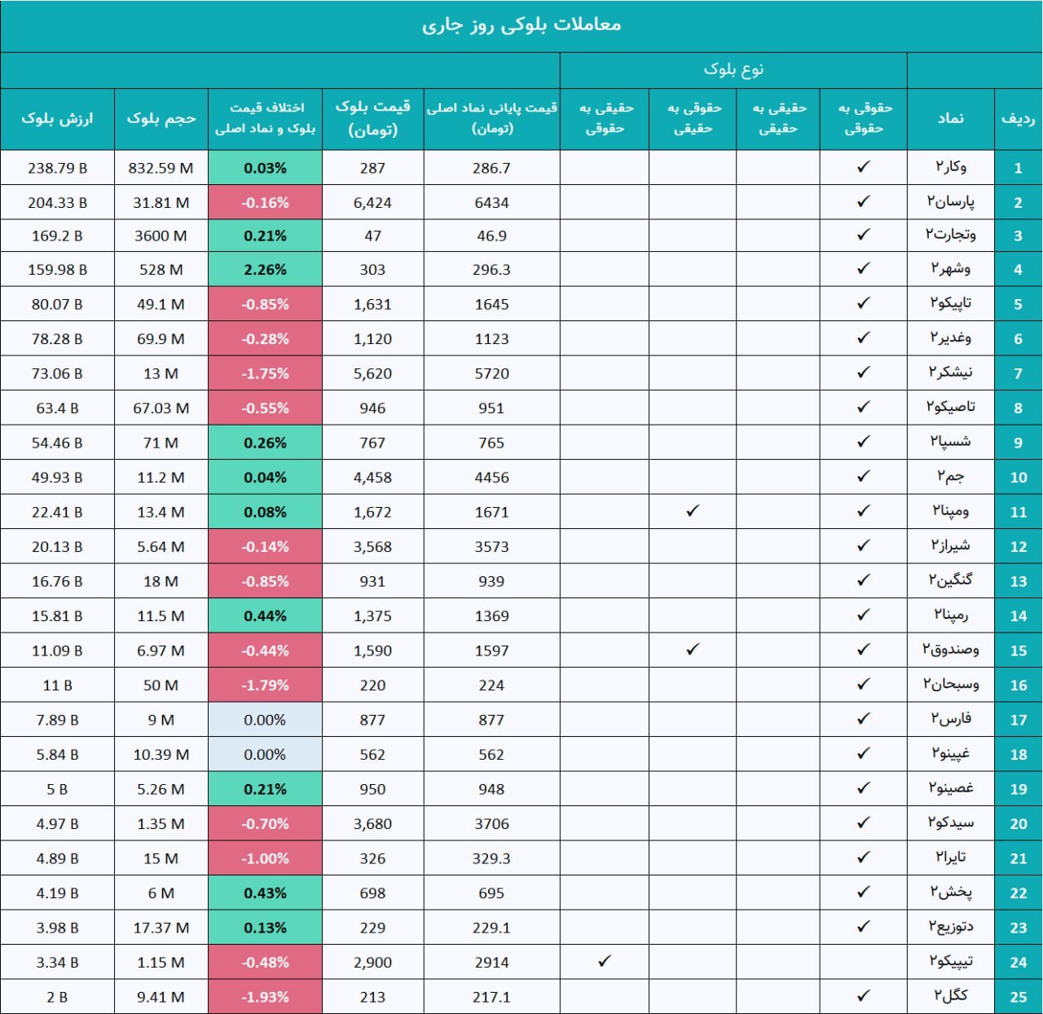Sort by the ارزش بلوک column header
1043x1014 pixels.
57,119
